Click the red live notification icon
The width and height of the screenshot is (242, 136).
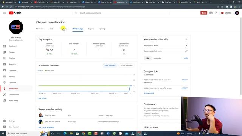(x=204, y=13)
